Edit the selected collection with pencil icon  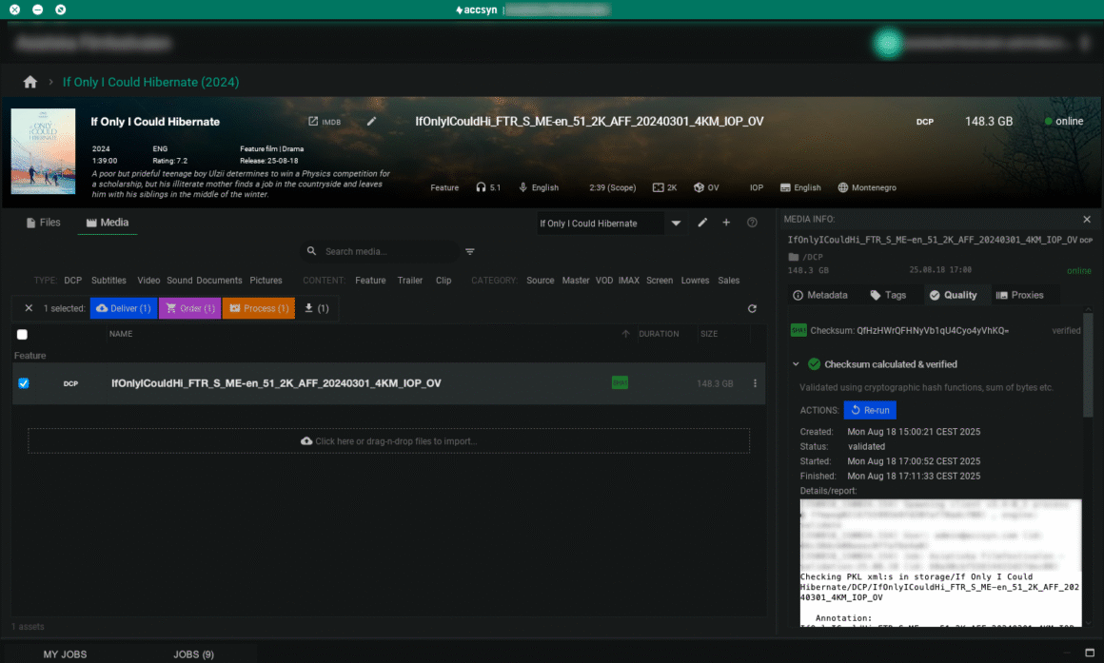pos(702,223)
